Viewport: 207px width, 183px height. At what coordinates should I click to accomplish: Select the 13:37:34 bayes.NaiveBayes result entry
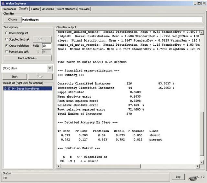(x=27, y=89)
